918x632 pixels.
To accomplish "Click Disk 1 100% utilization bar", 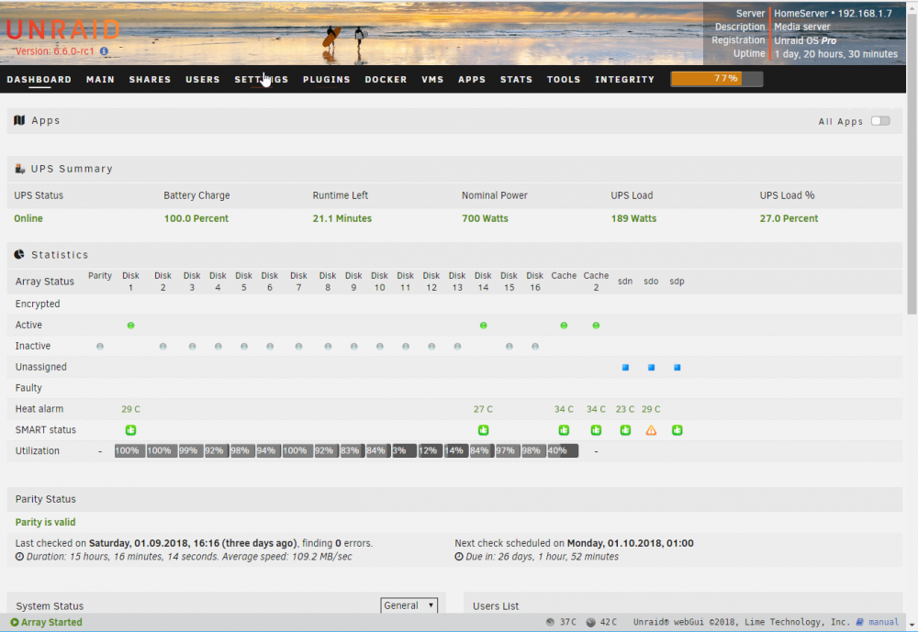I will point(129,450).
